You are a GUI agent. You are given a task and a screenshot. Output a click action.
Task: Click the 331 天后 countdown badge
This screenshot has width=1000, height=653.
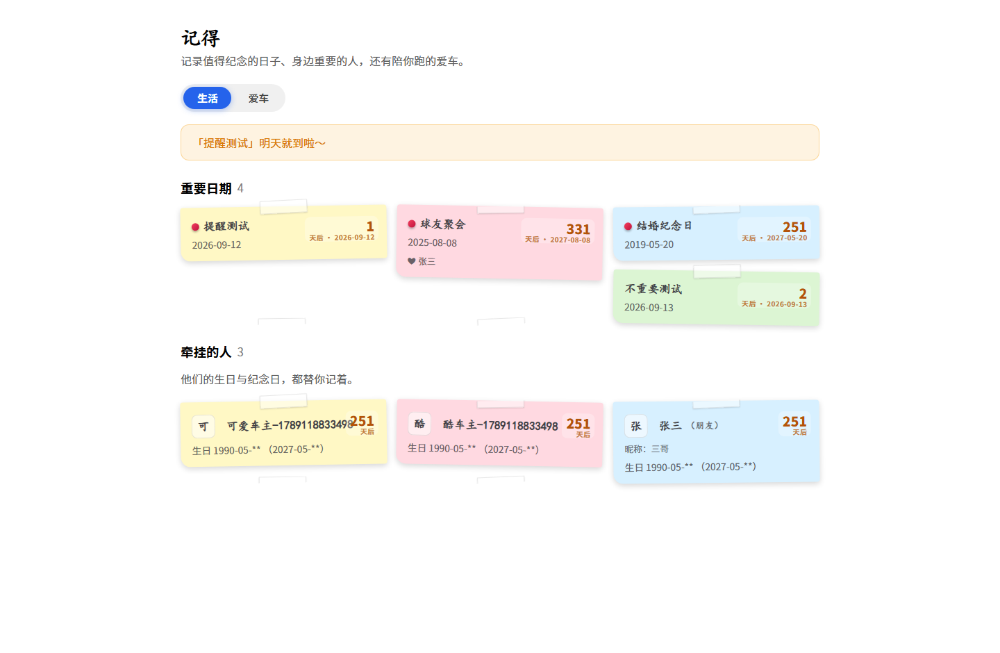click(x=558, y=233)
